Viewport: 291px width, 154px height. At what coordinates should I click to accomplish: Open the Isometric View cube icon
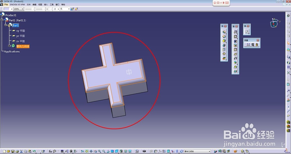pyautogui.click(x=117, y=151)
